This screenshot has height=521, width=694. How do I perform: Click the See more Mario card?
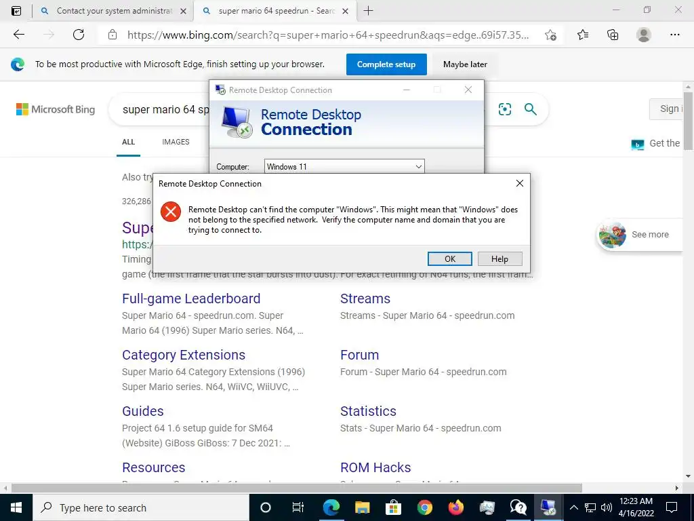[x=640, y=234]
